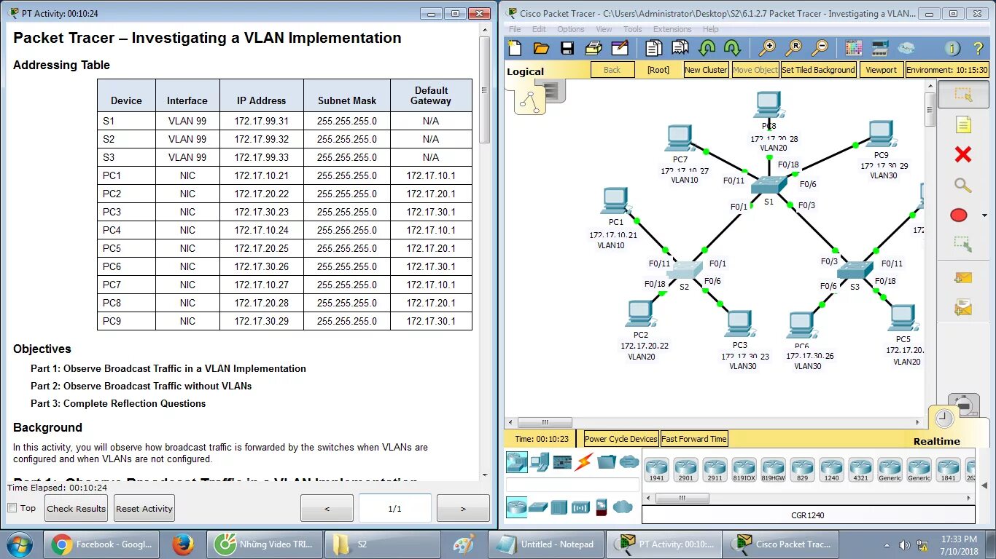Screen dimensions: 996x559
Task: Select the Resize Shape tool
Action: point(963,245)
